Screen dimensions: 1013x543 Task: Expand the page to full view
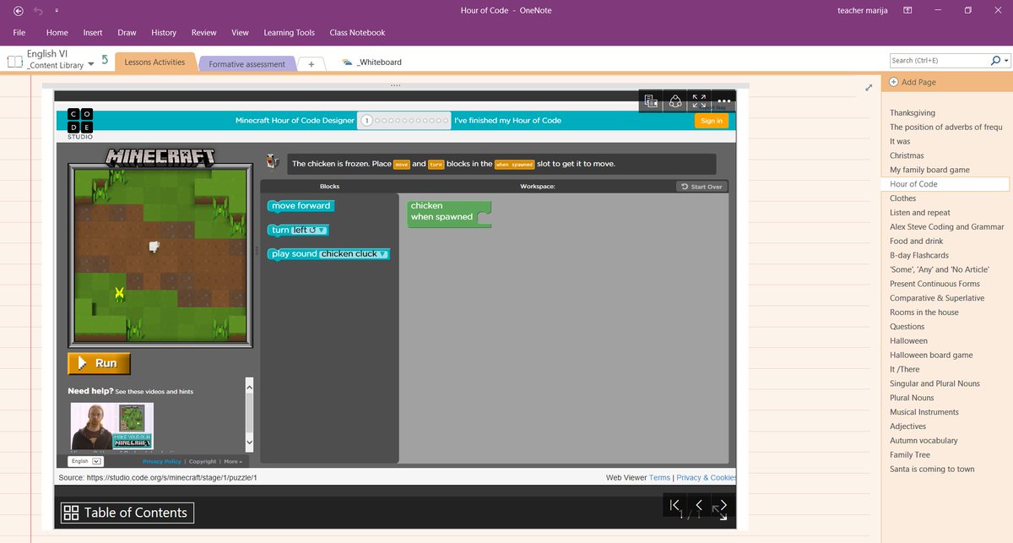coord(869,87)
